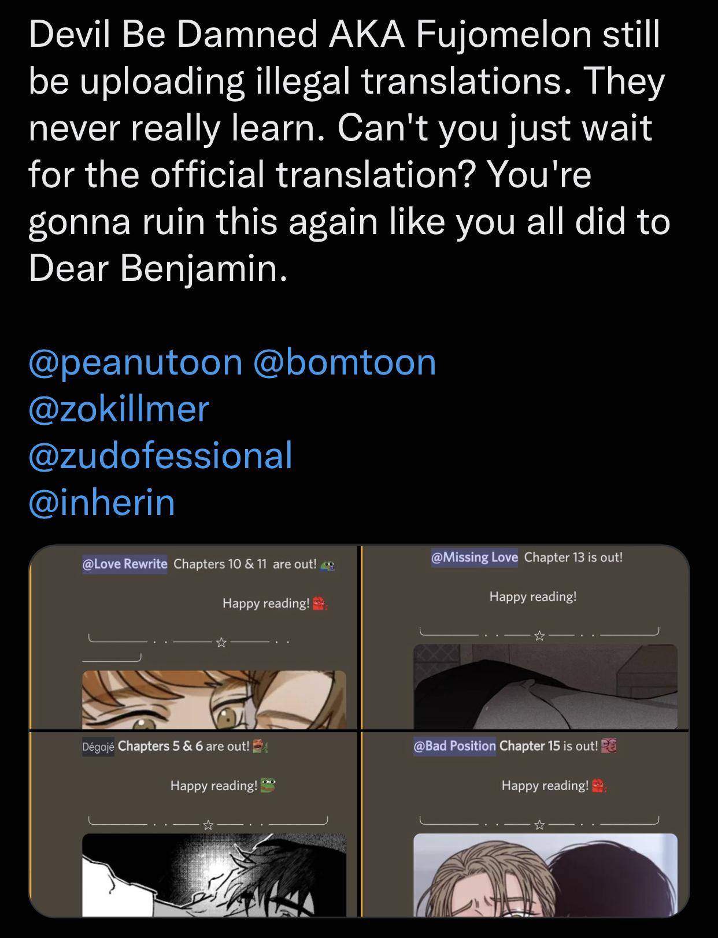Click red emoji beside Love Rewrite 'Happy reading!'
718x938 pixels.
(319, 604)
